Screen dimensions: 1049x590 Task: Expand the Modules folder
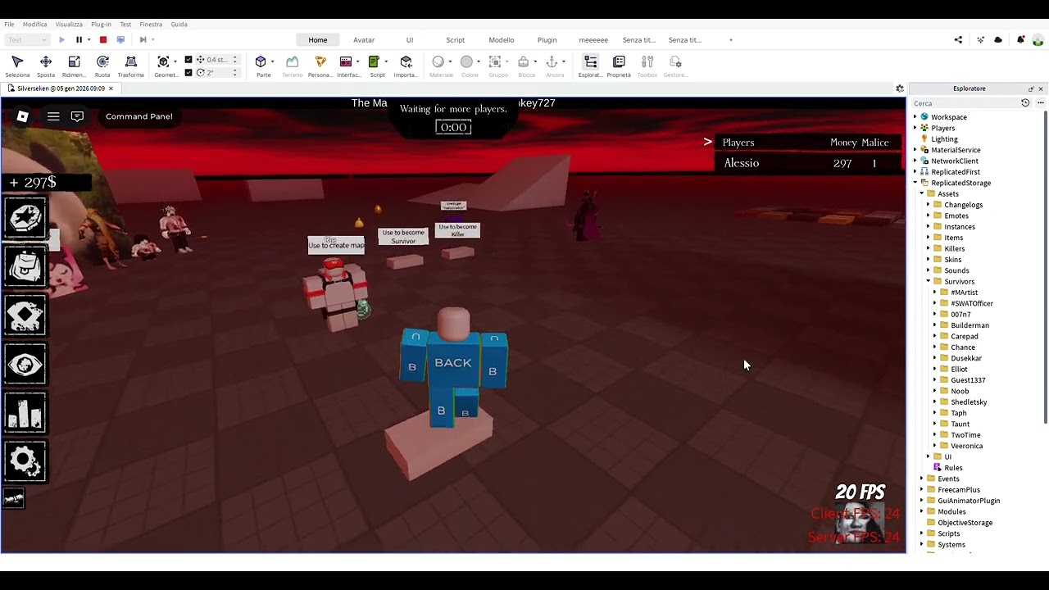pos(921,511)
